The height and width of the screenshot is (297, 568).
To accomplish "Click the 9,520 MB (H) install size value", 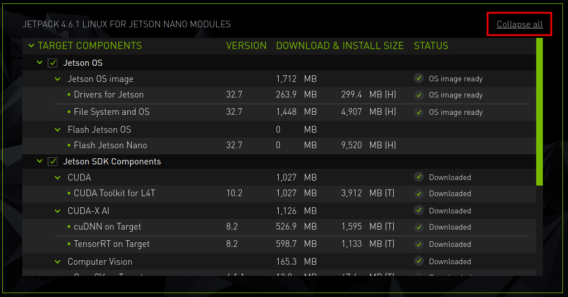I will click(369, 145).
